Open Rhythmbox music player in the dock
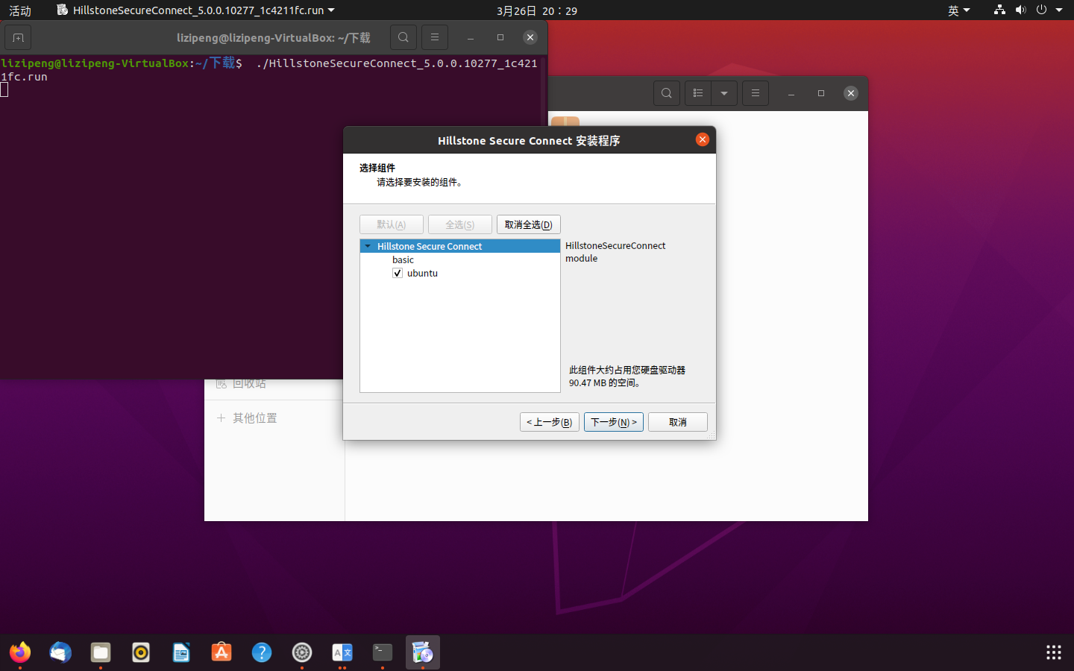 [141, 652]
